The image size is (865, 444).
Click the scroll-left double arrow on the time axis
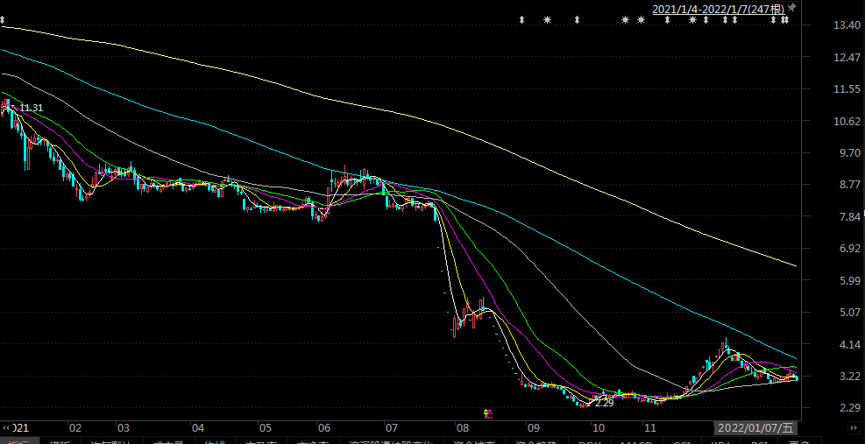tap(5, 428)
